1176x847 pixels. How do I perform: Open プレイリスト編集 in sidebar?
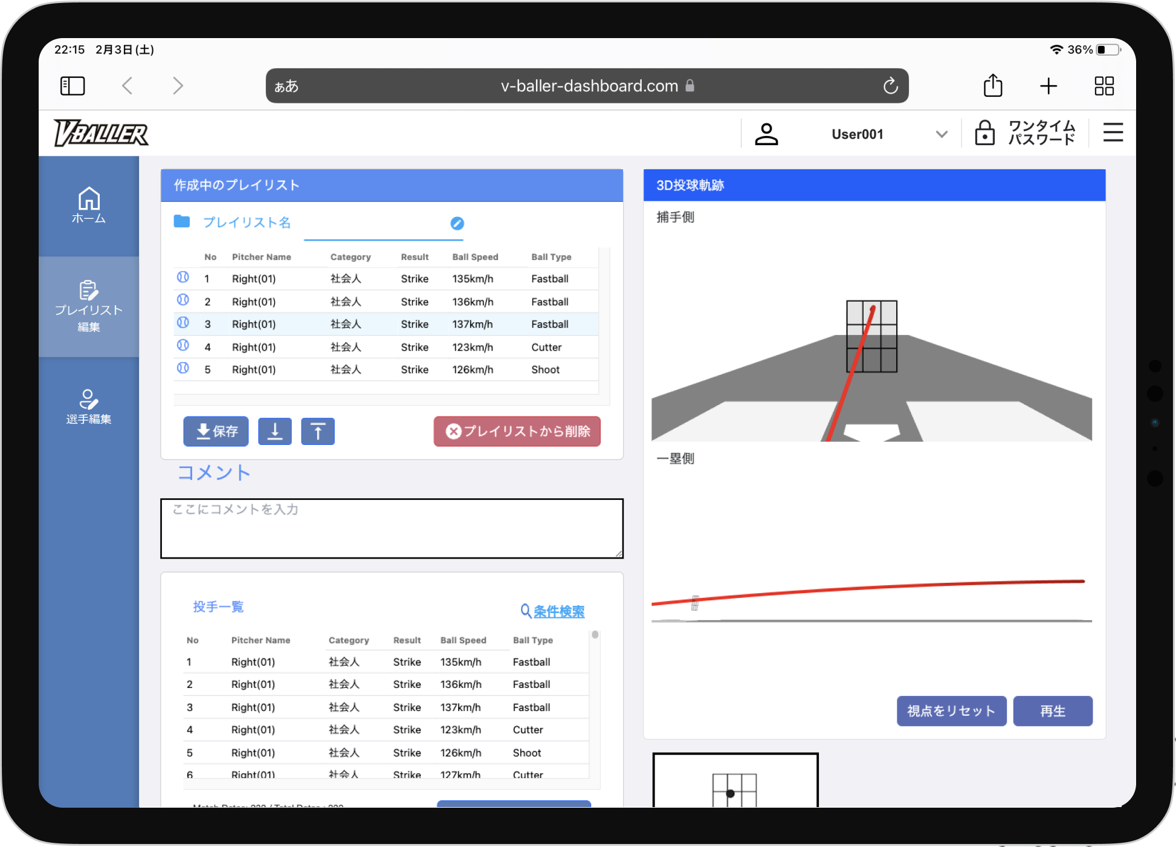[x=89, y=307]
